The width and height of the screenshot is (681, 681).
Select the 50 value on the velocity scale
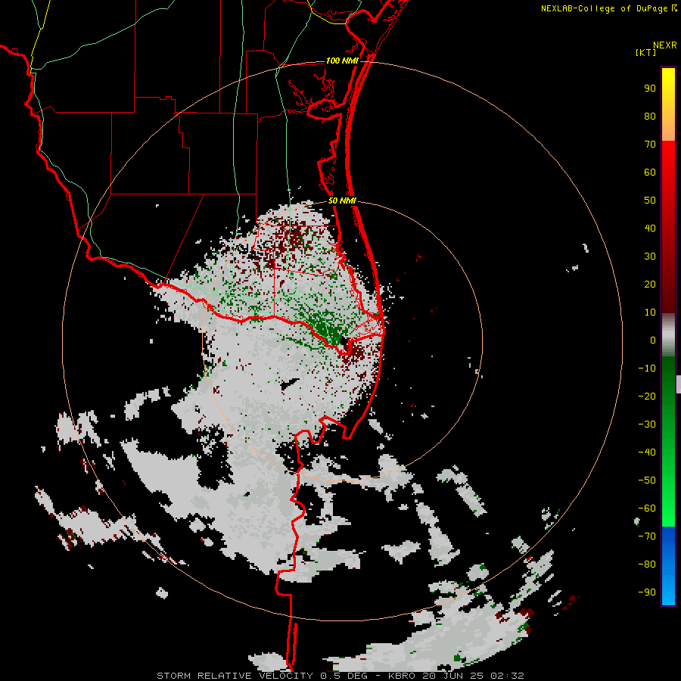pyautogui.click(x=650, y=201)
